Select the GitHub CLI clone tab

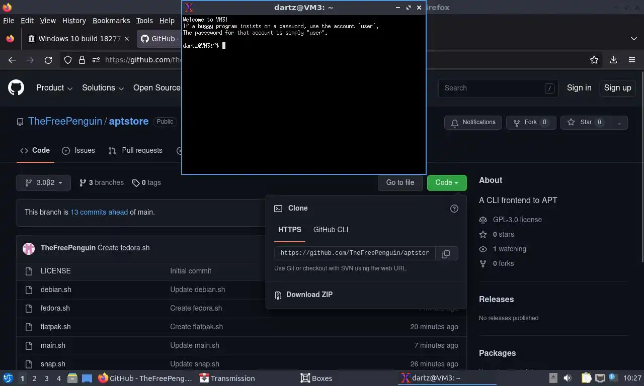[x=331, y=230]
